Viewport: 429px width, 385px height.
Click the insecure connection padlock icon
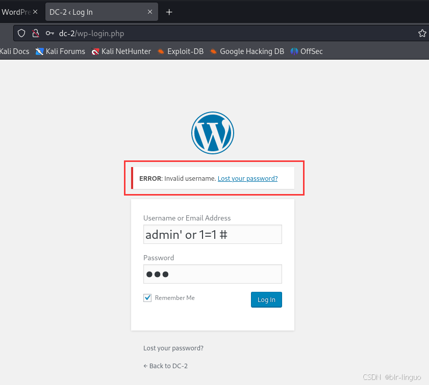pos(36,33)
